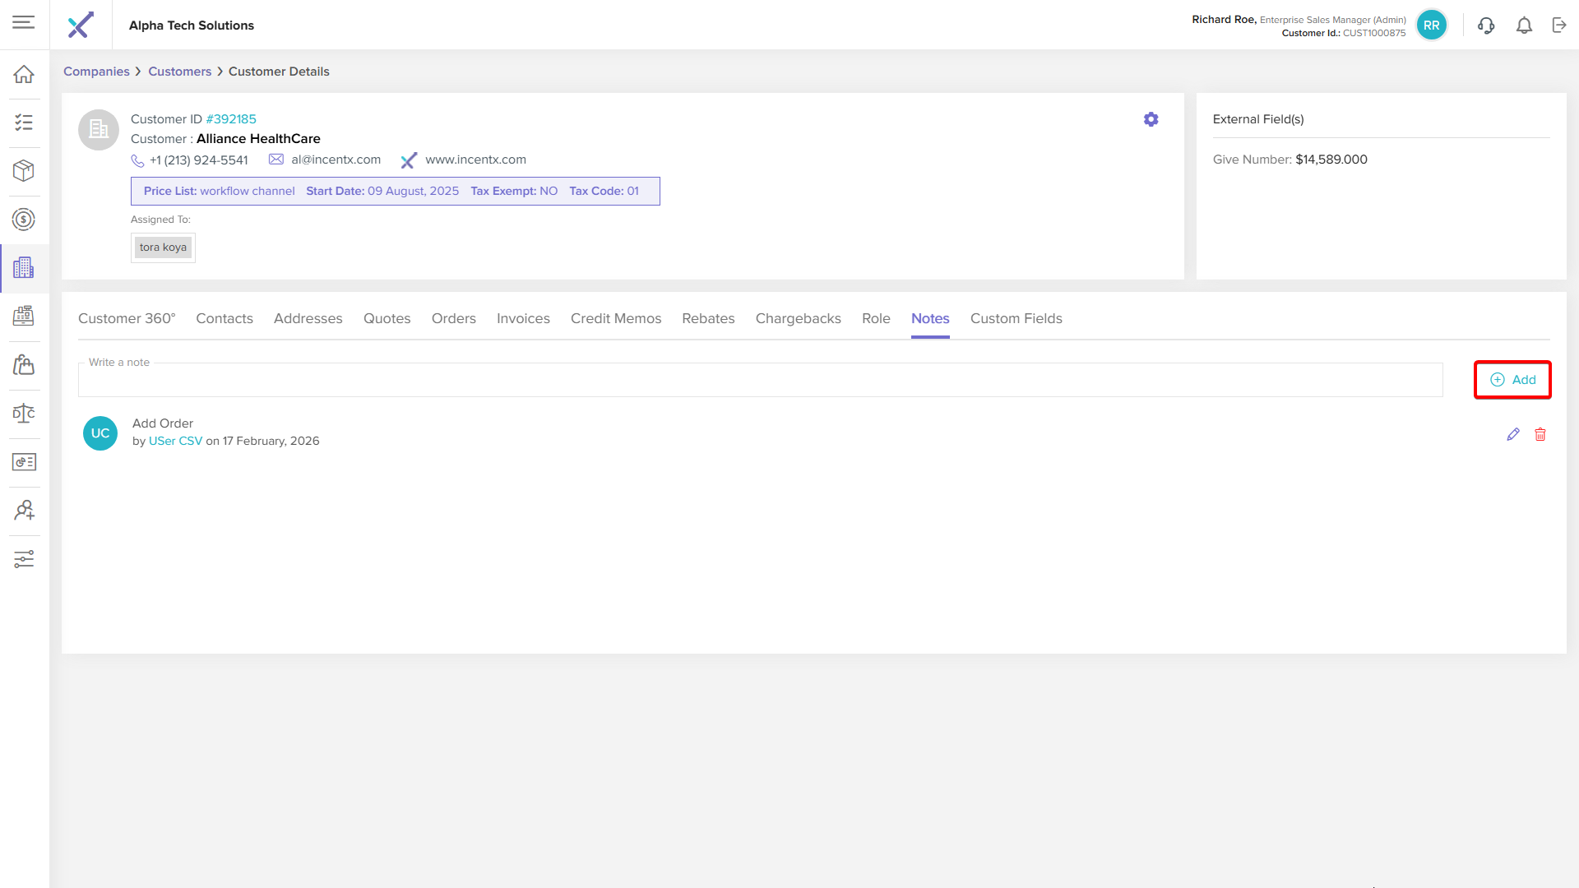Open the dollar coin pricing icon
1579x888 pixels.
point(24,220)
